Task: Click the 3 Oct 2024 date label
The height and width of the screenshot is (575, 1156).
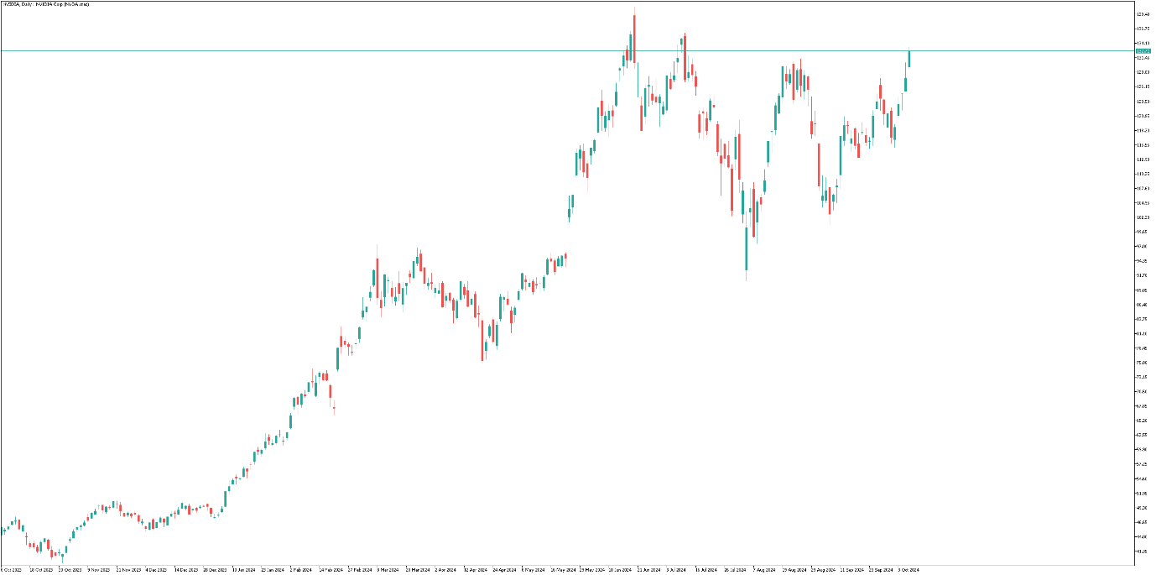Action: pos(909,569)
